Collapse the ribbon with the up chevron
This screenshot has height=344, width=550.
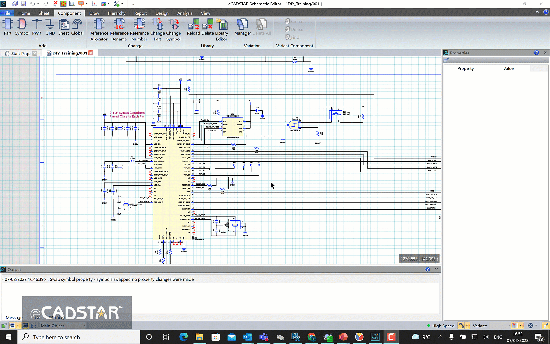[537, 12]
